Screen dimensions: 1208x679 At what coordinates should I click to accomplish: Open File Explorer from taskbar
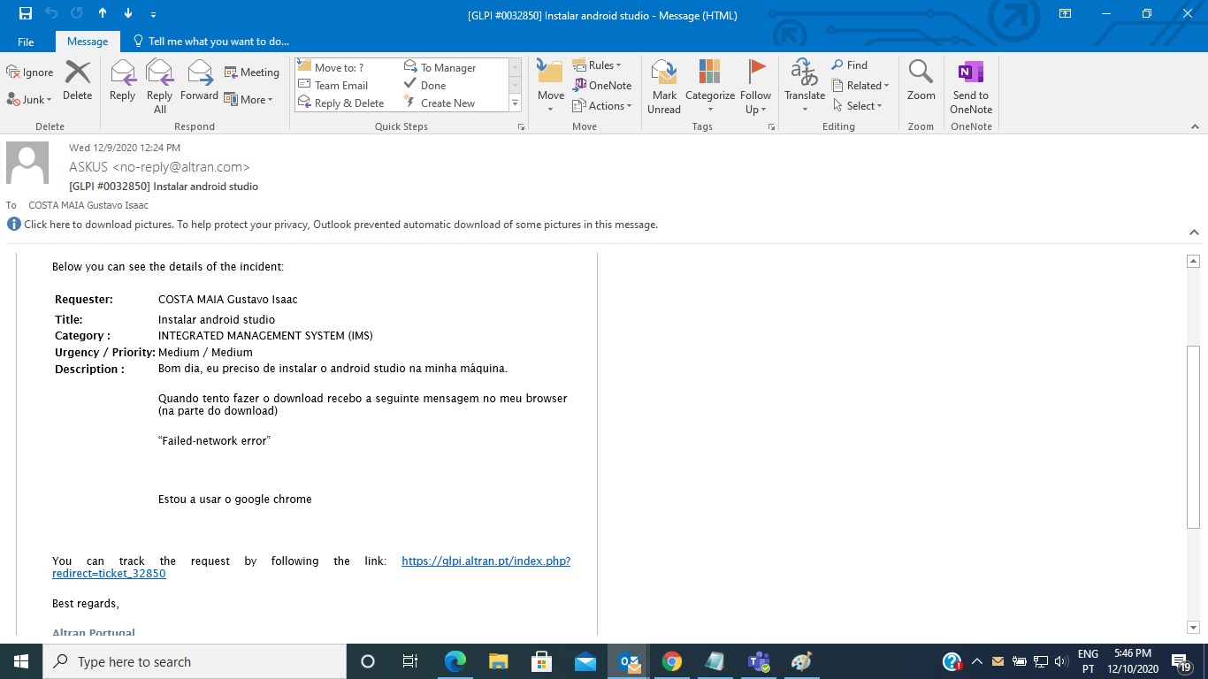[x=499, y=661]
